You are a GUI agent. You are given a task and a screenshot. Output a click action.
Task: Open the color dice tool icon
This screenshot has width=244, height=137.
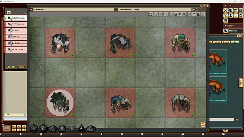(241, 10)
